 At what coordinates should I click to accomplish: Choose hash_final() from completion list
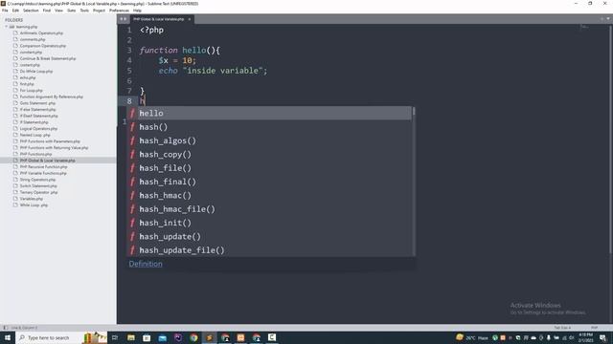270,182
